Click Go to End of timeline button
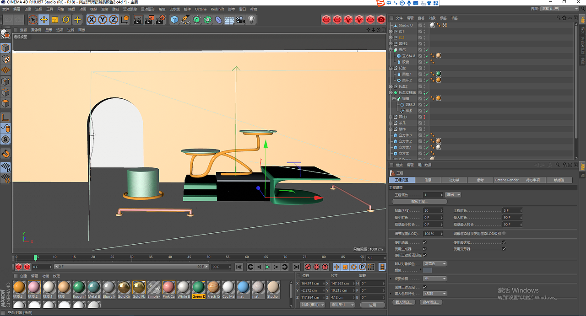The width and height of the screenshot is (586, 316). (296, 267)
